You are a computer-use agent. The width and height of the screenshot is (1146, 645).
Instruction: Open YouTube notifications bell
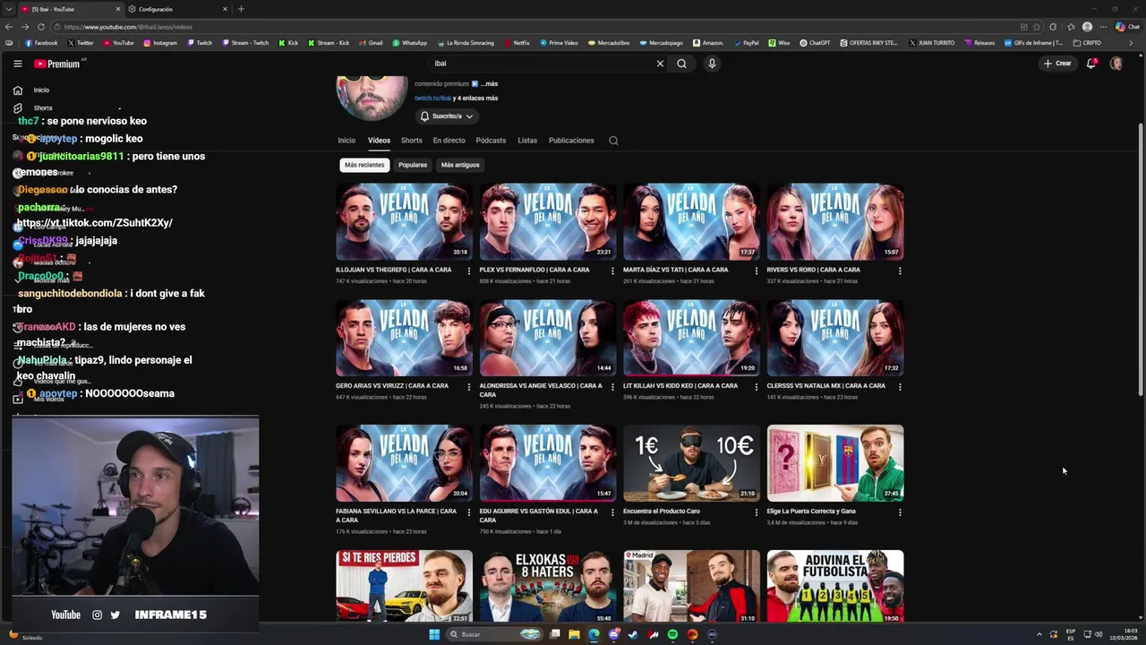coord(1090,64)
